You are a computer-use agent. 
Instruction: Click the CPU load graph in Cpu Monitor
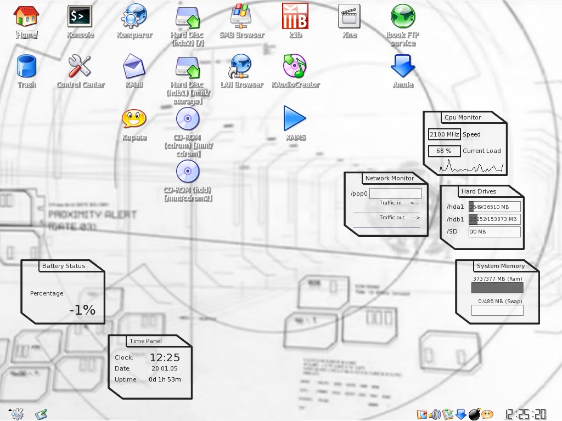click(x=471, y=166)
